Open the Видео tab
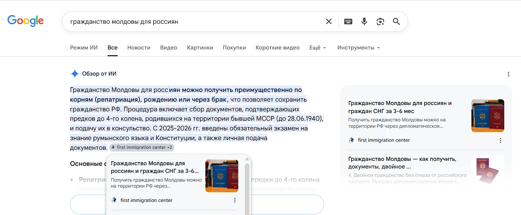Screen dimensions: 521x215 pos(169,47)
